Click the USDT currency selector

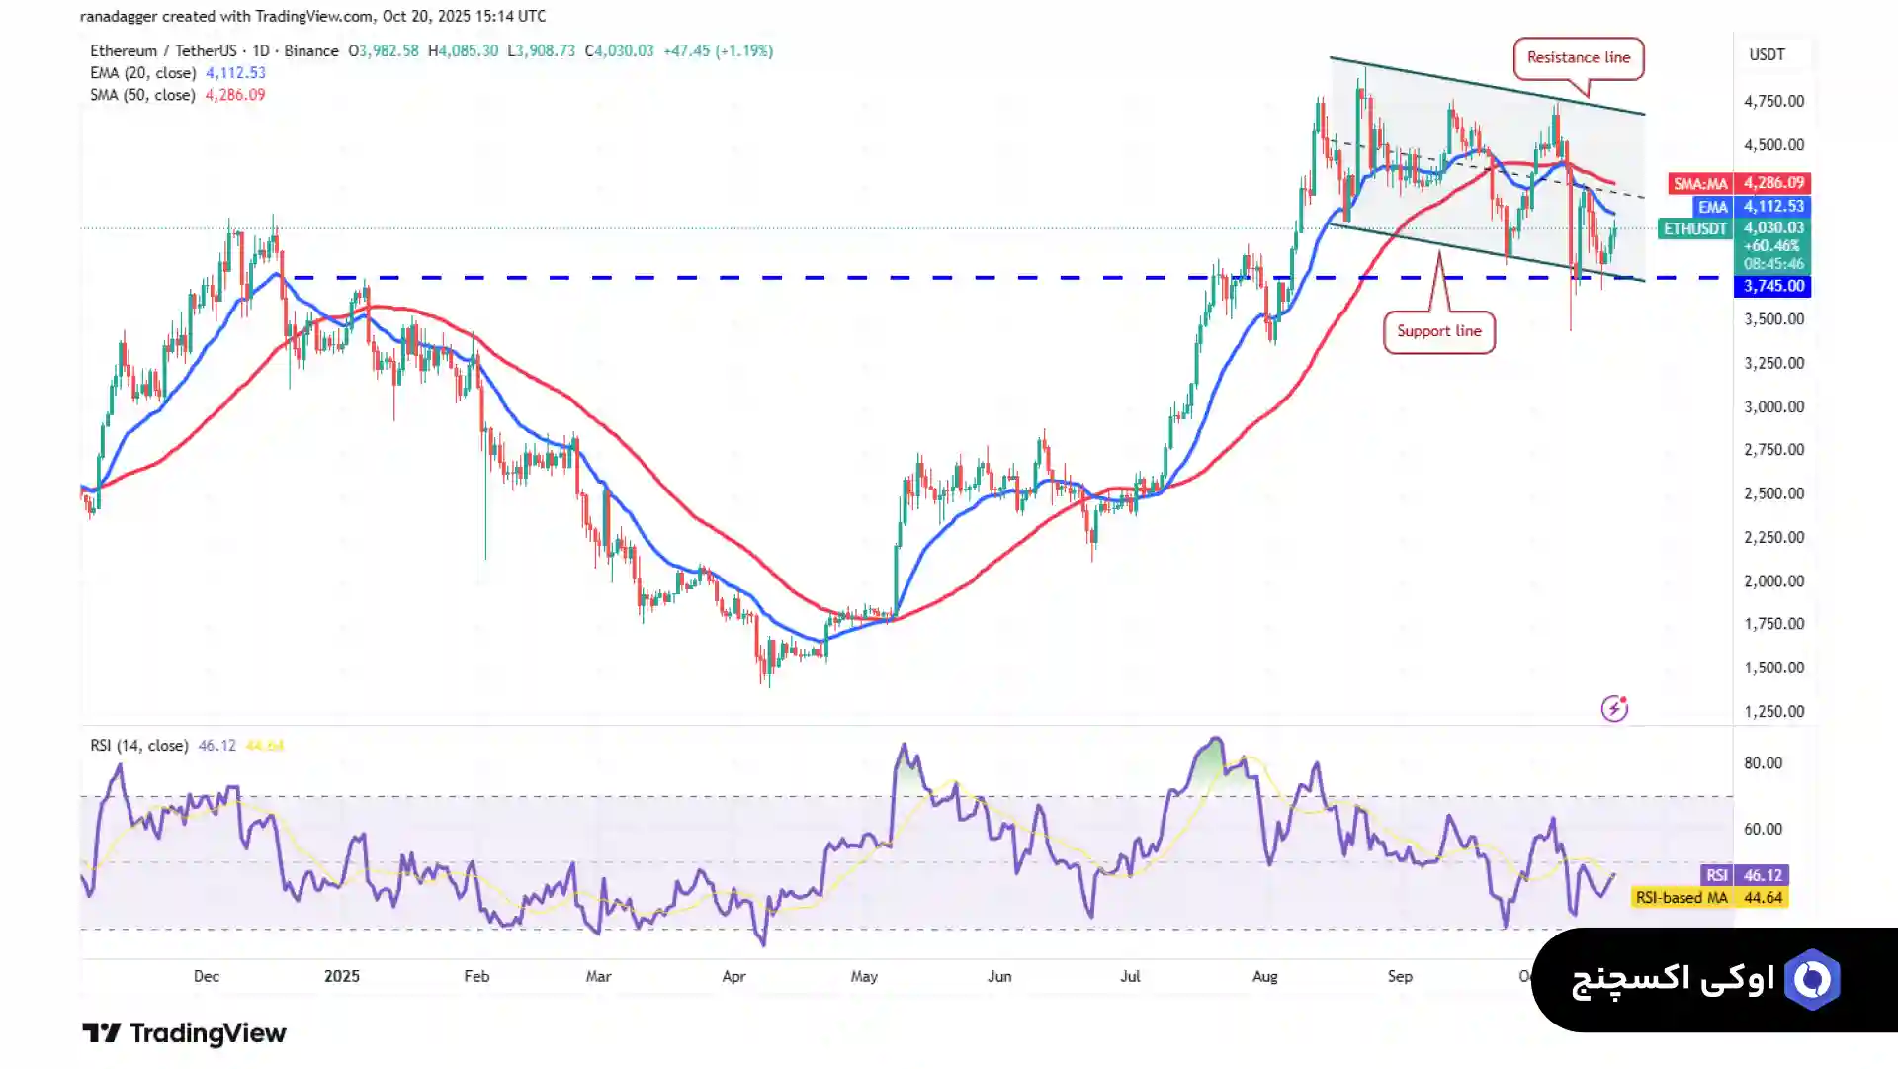click(1767, 55)
